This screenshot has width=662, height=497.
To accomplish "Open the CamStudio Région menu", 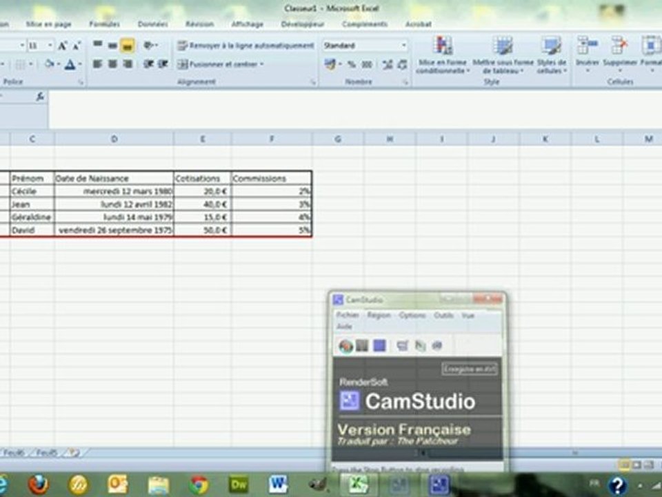I will (379, 315).
